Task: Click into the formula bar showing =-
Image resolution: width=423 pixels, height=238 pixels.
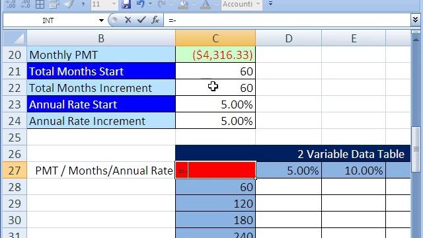Action: (x=287, y=20)
